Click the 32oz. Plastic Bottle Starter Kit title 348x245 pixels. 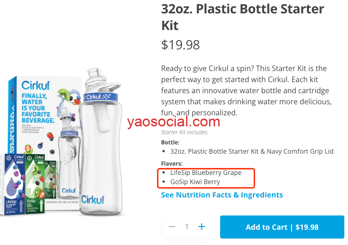click(x=242, y=16)
